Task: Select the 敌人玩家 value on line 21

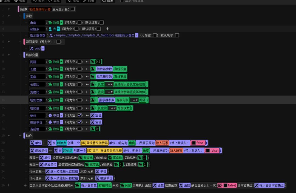Action: pos(176,151)
